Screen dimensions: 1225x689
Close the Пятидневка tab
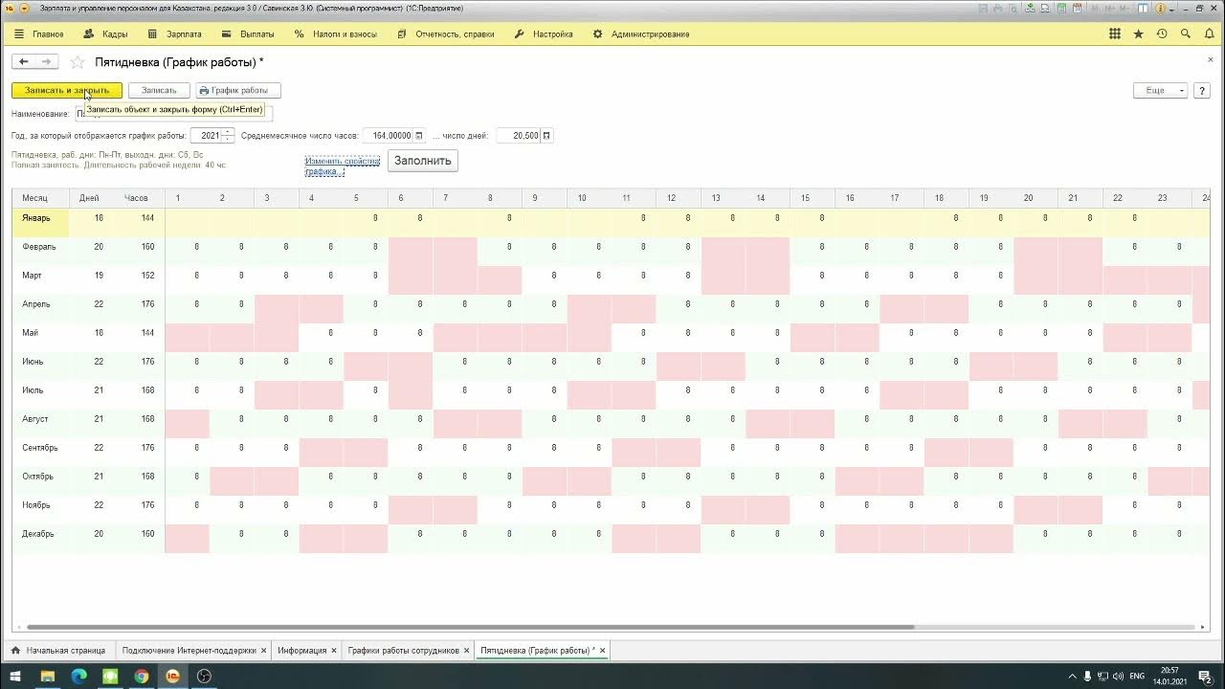(x=602, y=650)
